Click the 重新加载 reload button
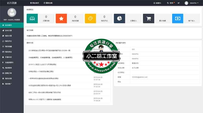The image size is (203, 113). [48, 3]
